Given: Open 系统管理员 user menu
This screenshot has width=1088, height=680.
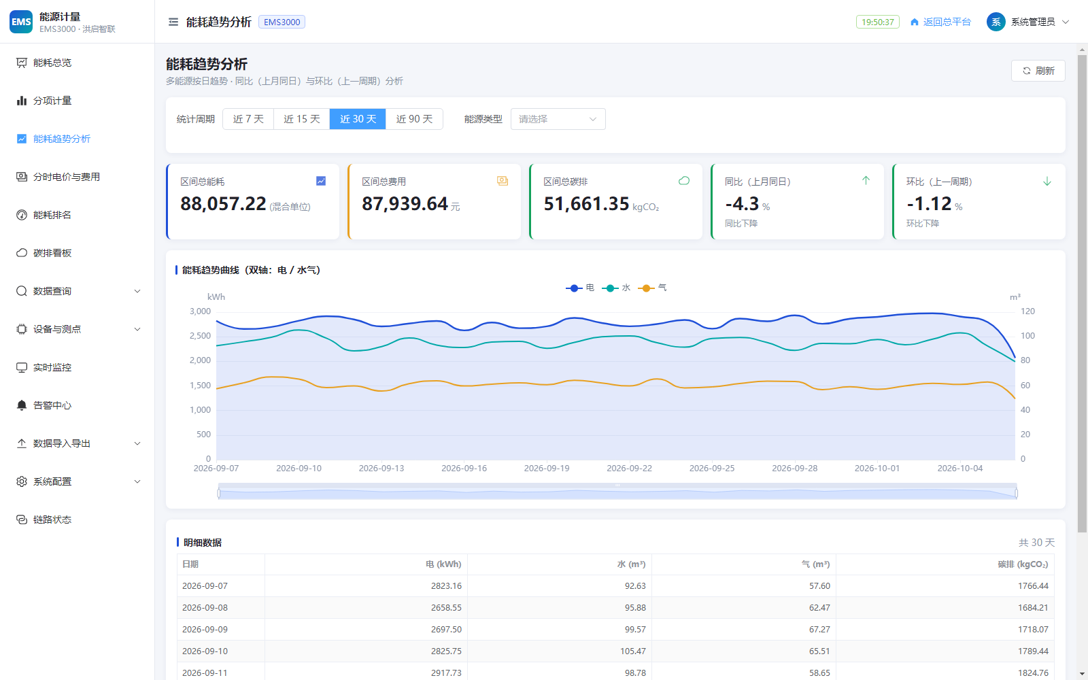Looking at the screenshot, I should click(1028, 22).
